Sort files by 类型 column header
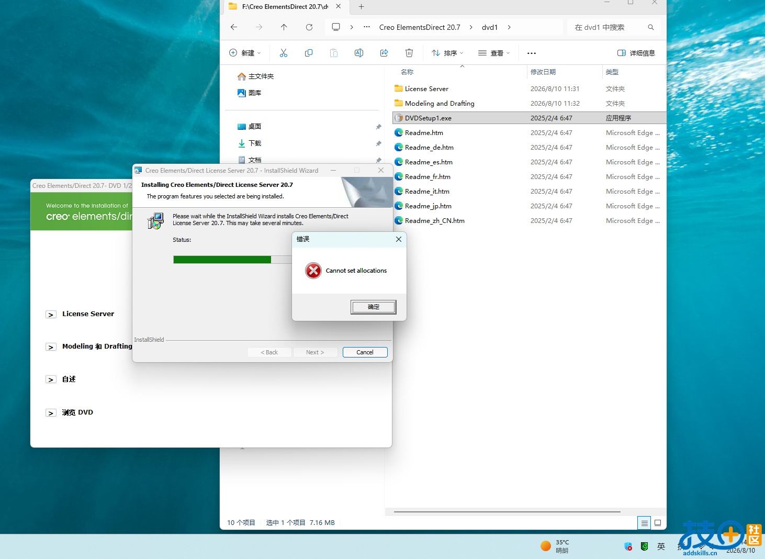 [x=612, y=72]
